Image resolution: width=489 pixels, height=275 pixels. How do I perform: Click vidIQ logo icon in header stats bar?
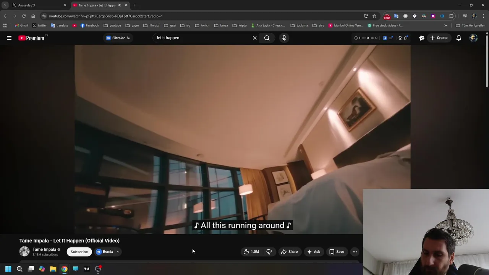[x=385, y=38]
